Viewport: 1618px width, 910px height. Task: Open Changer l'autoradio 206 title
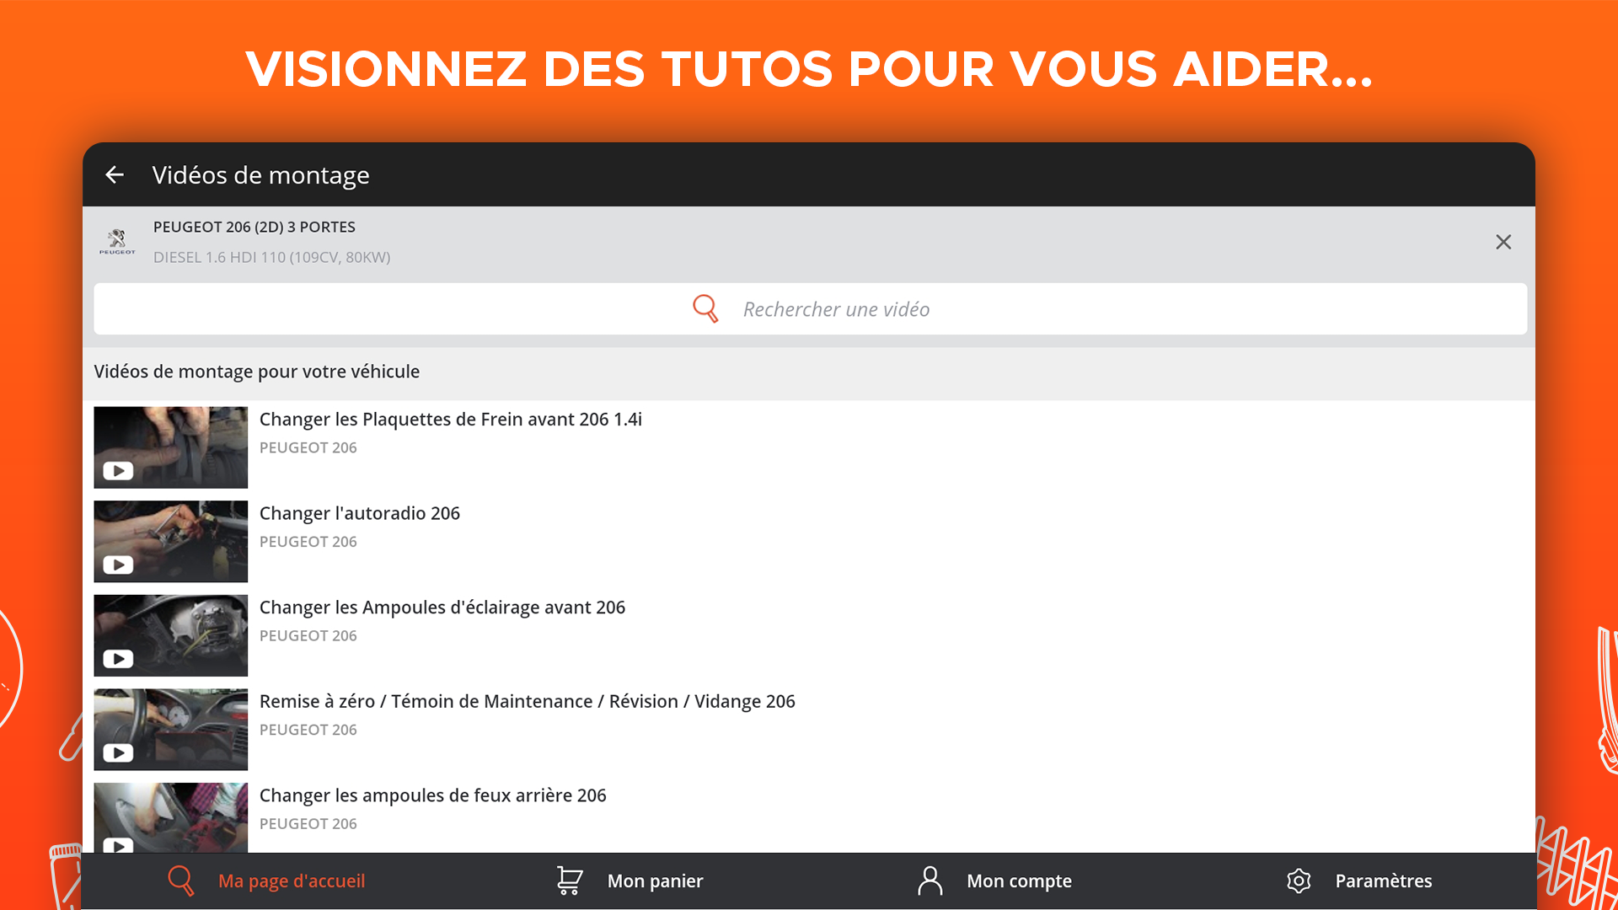[359, 513]
